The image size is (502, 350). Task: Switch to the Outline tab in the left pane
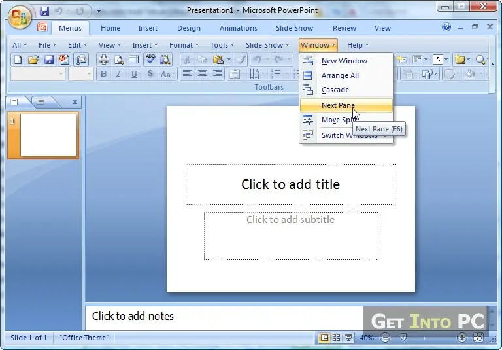pos(41,102)
